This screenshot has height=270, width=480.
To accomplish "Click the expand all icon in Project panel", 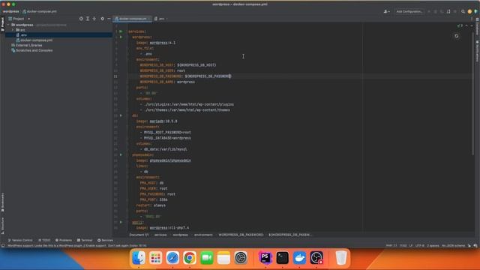I will (x=88, y=19).
